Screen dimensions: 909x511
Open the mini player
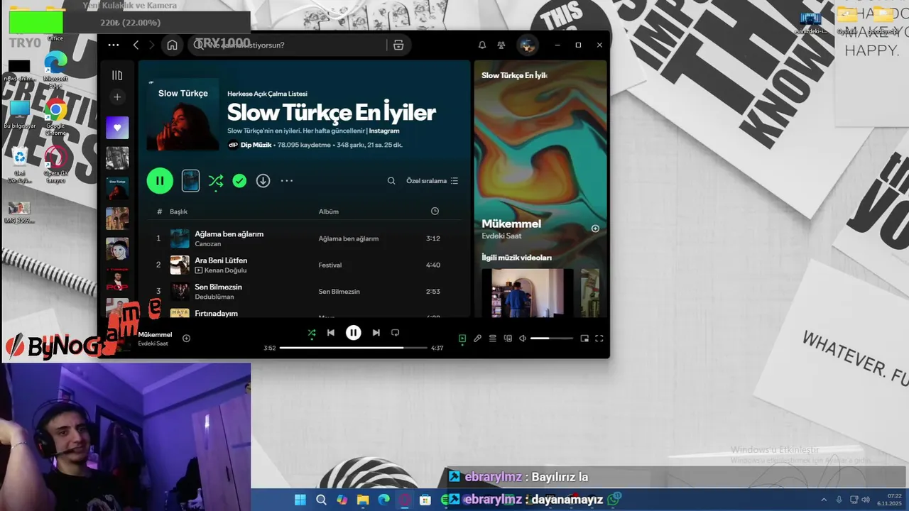(584, 339)
